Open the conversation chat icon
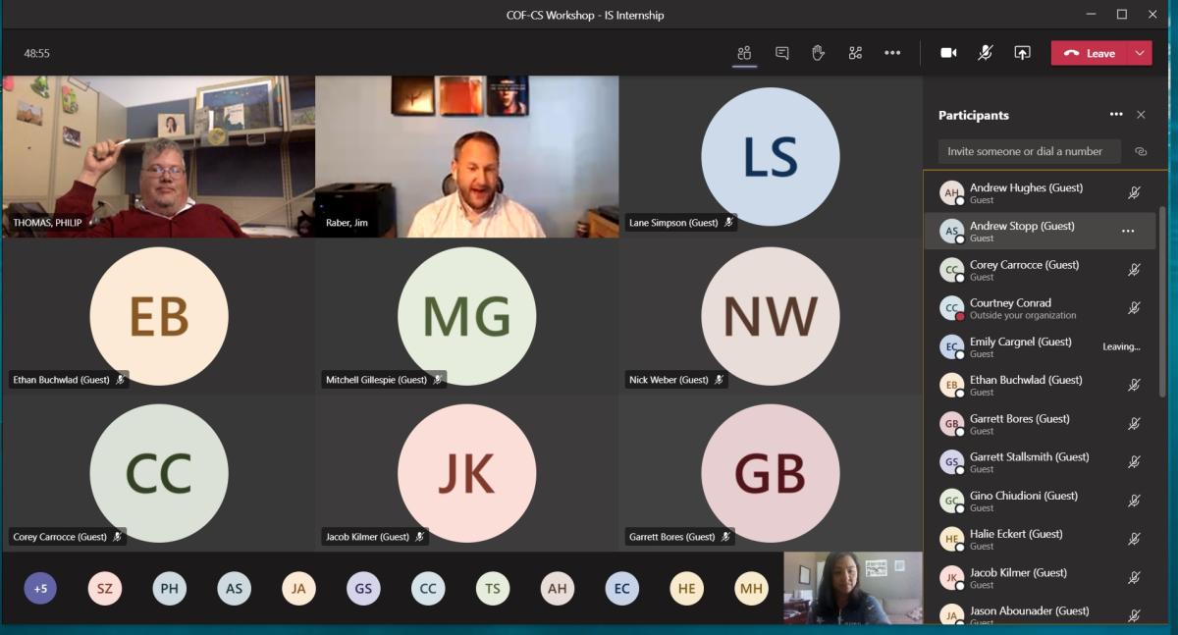This screenshot has height=635, width=1178. point(781,53)
